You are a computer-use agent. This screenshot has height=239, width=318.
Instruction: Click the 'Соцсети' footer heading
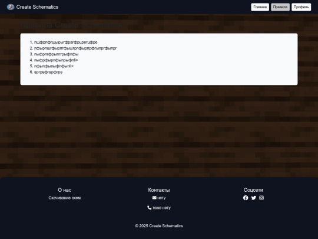click(x=253, y=190)
